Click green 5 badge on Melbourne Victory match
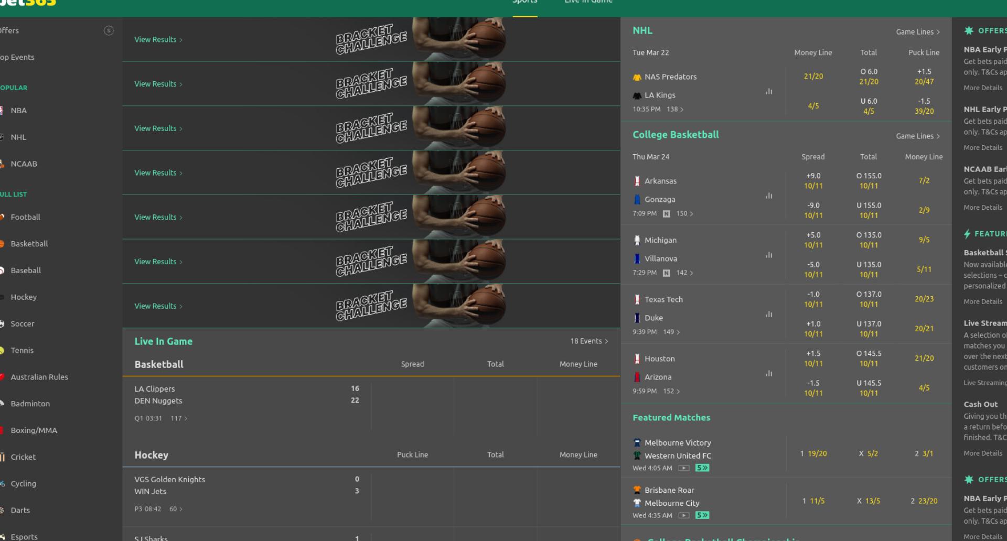1007x541 pixels. pos(702,468)
